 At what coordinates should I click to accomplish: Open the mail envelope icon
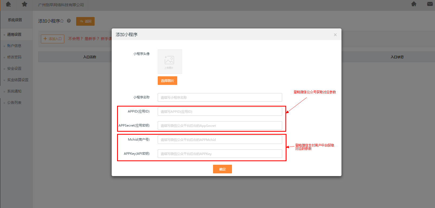[430, 4]
